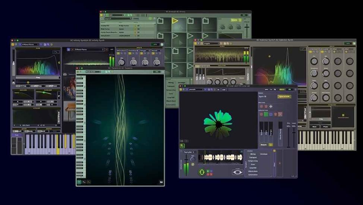Click the crossed-out red loop slot icon
The width and height of the screenshot is (363, 205).
tap(280, 114)
